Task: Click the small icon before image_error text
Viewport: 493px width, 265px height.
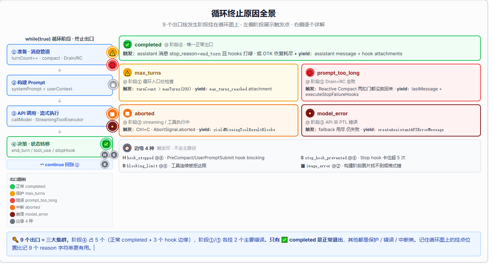Action: [x=303, y=166]
